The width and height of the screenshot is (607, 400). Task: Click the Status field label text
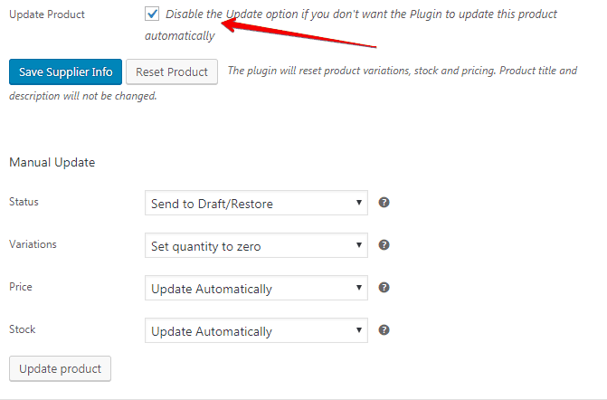tap(24, 202)
